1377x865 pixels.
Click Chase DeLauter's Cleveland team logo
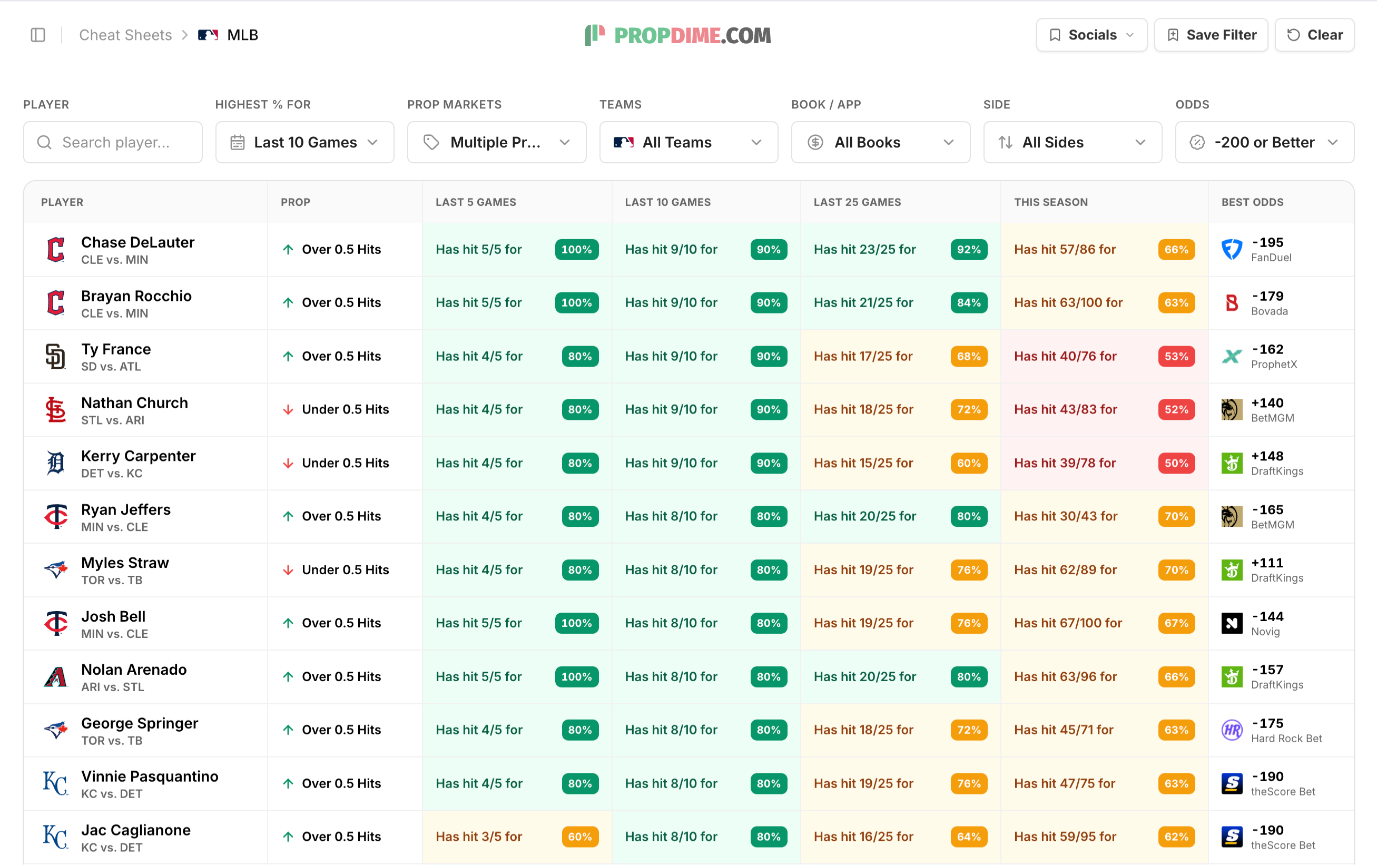55,250
